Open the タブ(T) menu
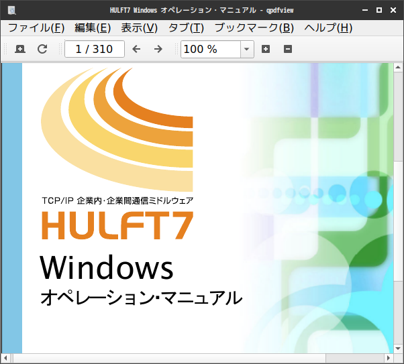404x364 pixels. coord(186,27)
